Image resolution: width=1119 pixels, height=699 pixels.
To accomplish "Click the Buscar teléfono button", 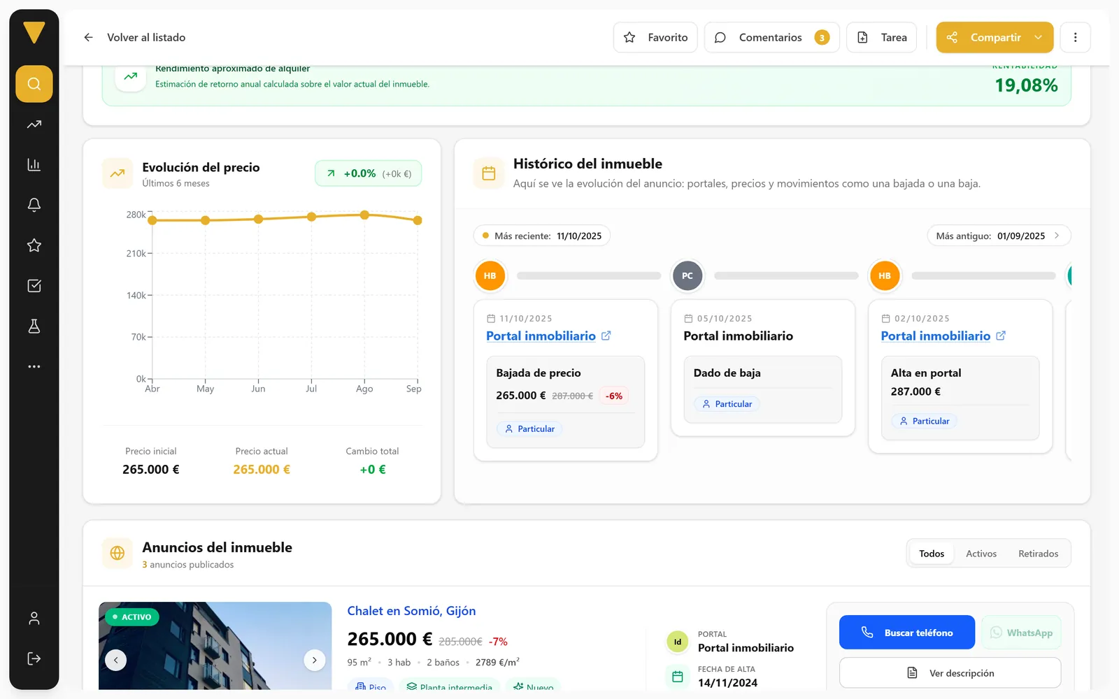I will (x=907, y=633).
